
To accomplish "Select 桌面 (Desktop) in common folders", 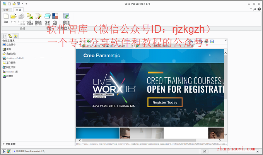I will [x=7, y=49].
